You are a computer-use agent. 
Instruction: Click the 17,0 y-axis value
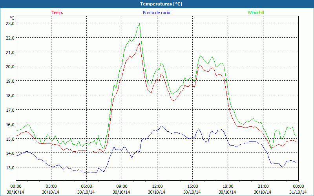pyautogui.click(x=10, y=110)
